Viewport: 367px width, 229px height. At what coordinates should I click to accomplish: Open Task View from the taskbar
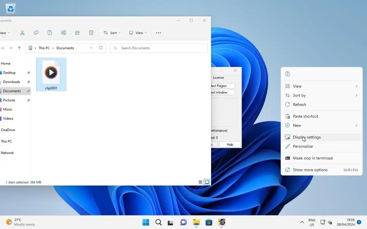point(171,222)
